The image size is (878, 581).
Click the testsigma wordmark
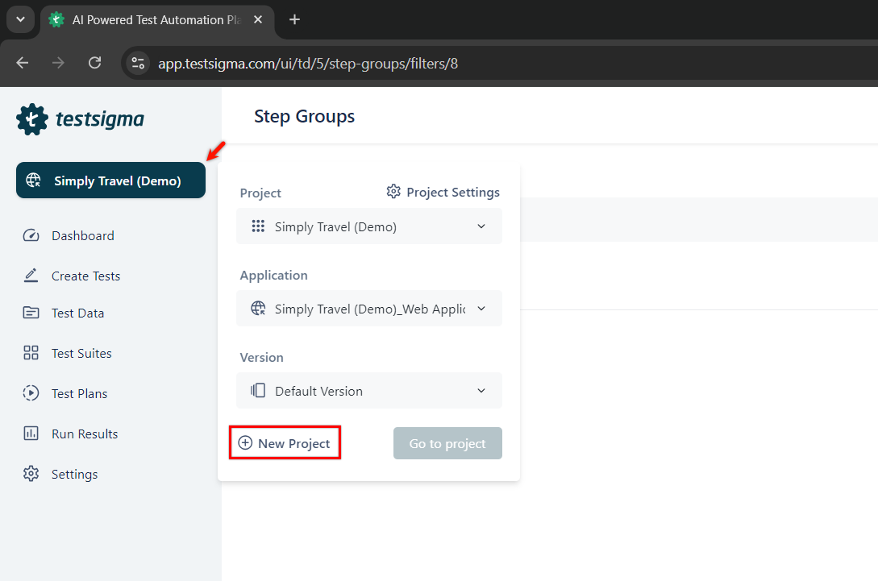[x=100, y=119]
